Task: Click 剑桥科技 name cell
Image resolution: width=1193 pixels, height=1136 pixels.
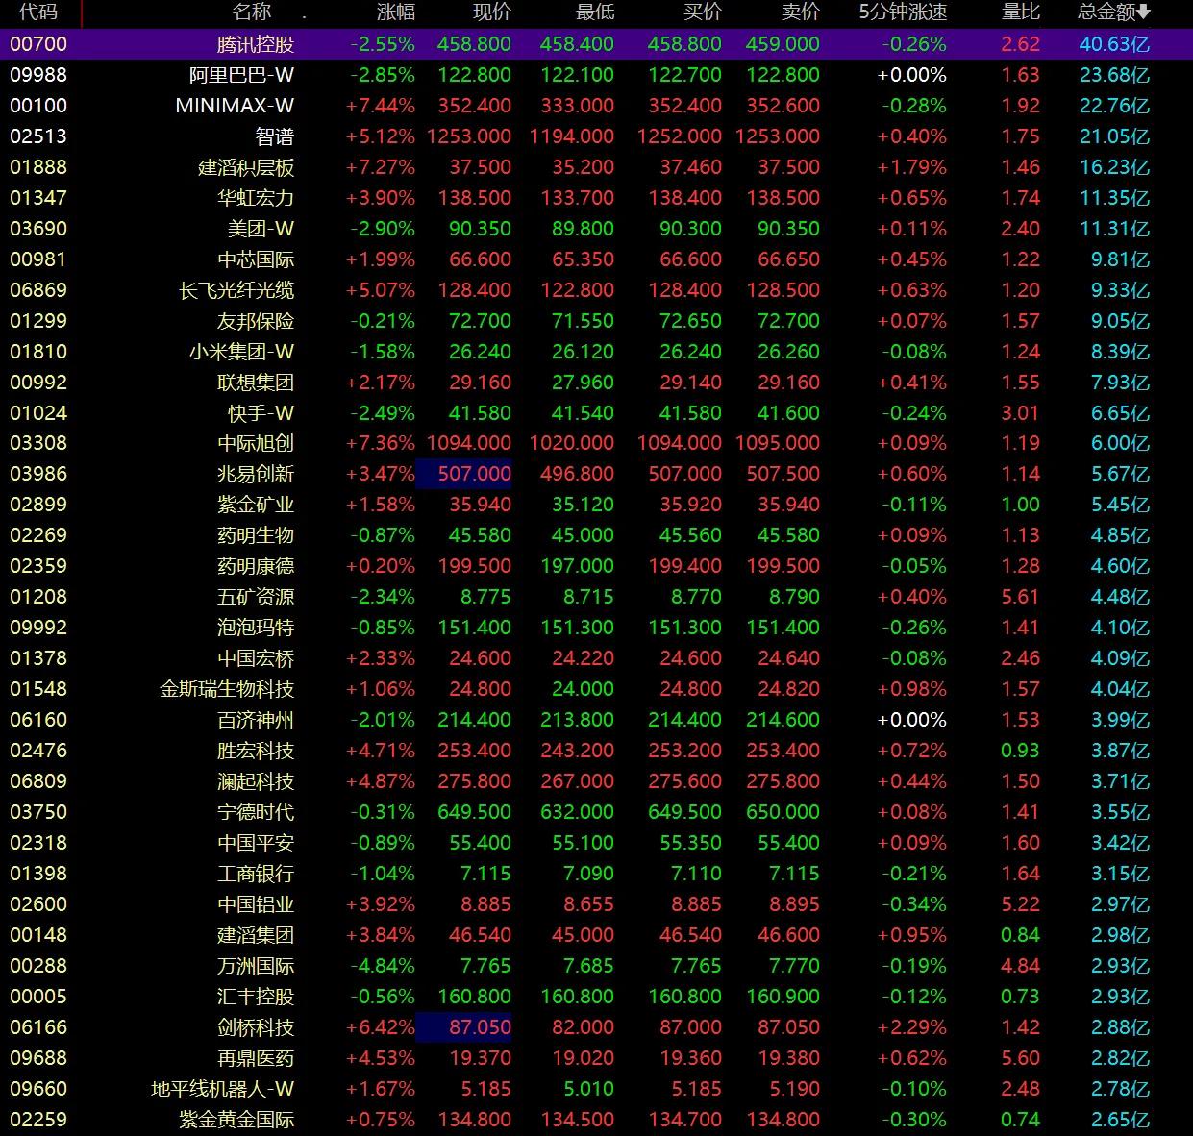Action: tap(256, 1027)
